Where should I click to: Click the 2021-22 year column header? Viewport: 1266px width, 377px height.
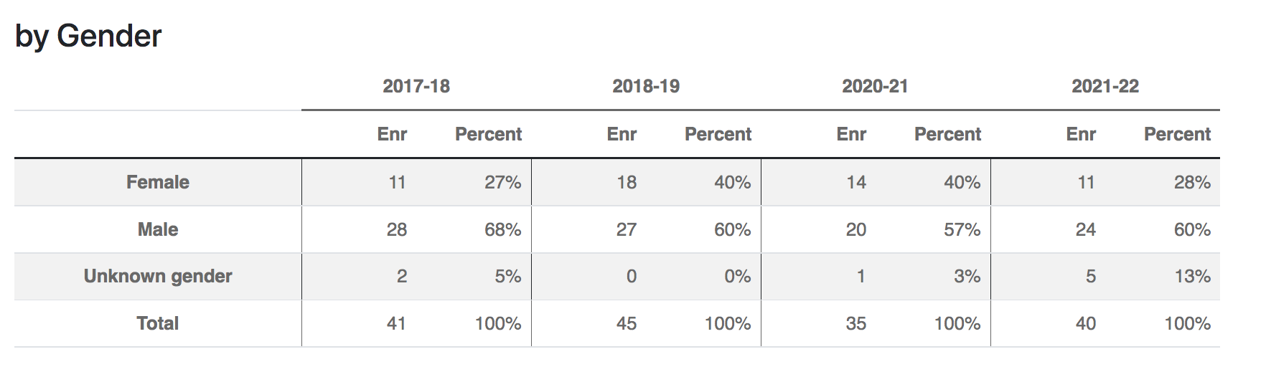click(x=1105, y=87)
